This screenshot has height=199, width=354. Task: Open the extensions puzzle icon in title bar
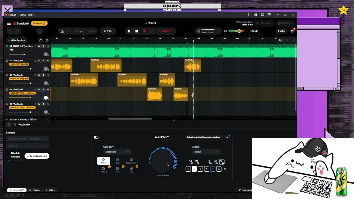262,15
